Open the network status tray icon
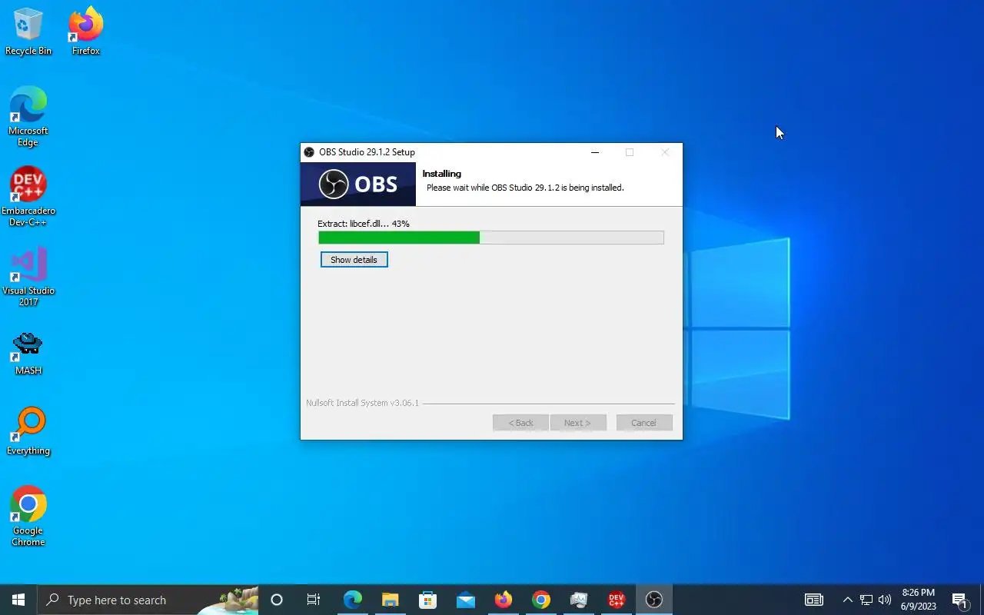Viewport: 984px width, 615px height. tap(866, 600)
